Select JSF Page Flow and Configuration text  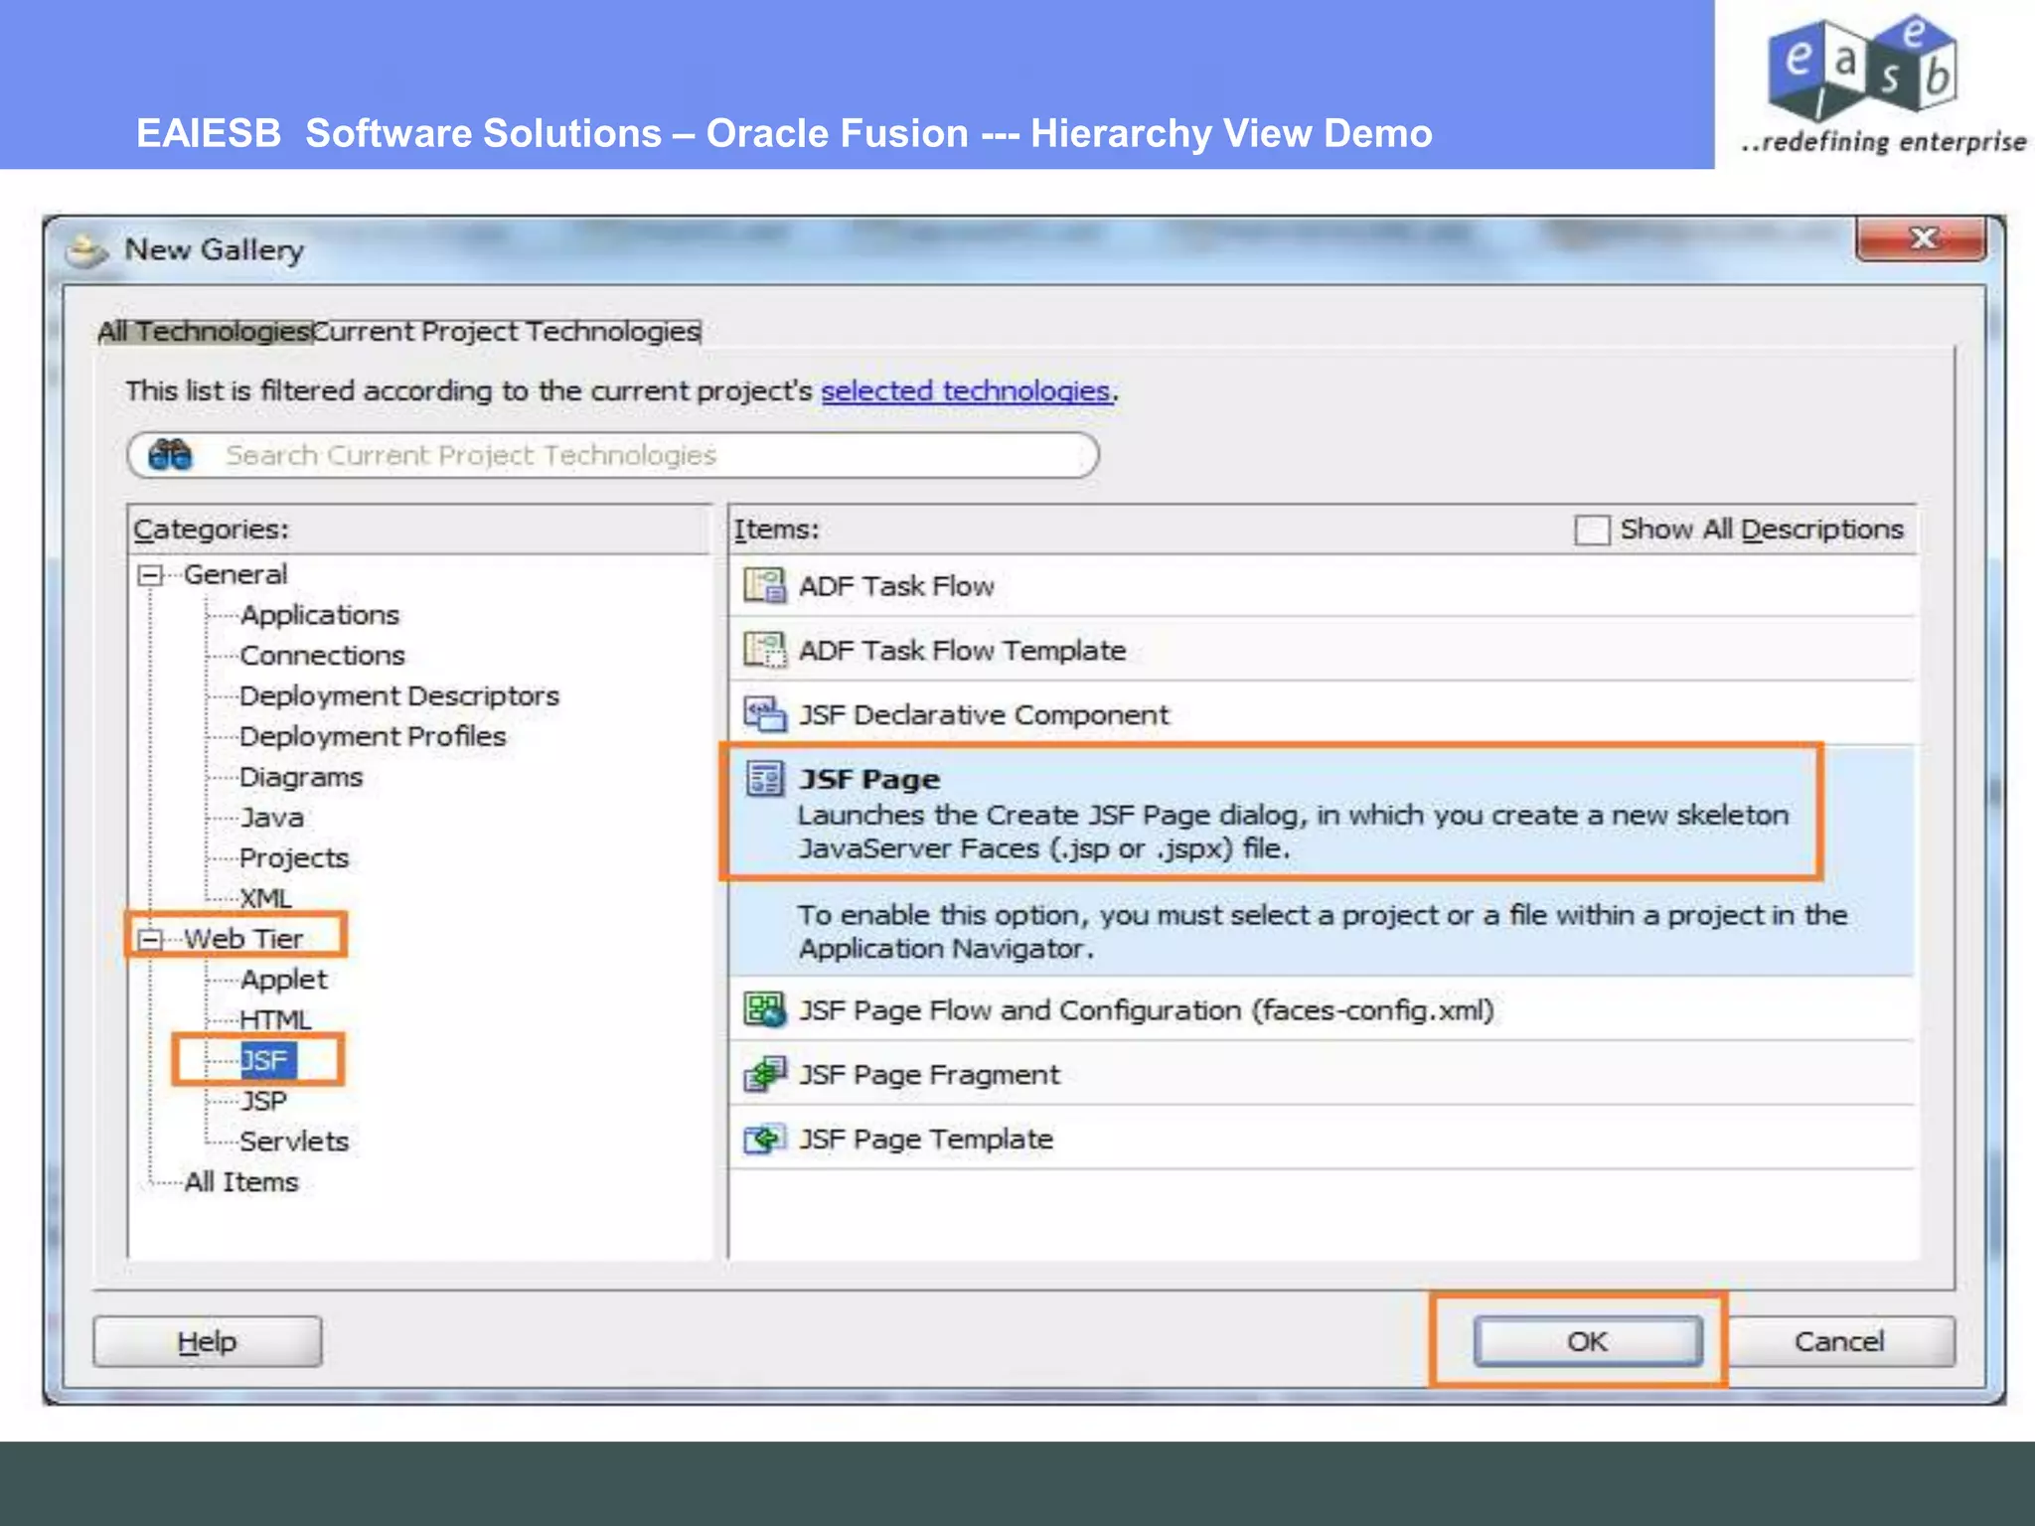point(1147,1010)
